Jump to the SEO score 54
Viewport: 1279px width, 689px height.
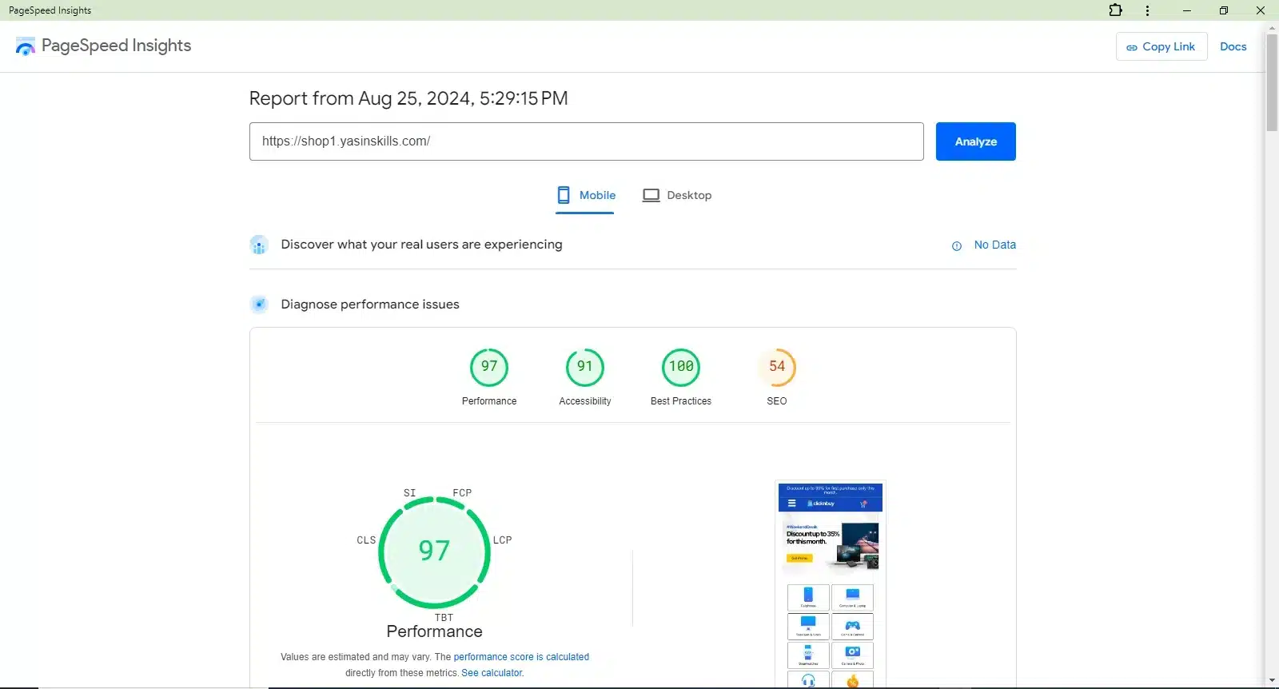pyautogui.click(x=777, y=367)
